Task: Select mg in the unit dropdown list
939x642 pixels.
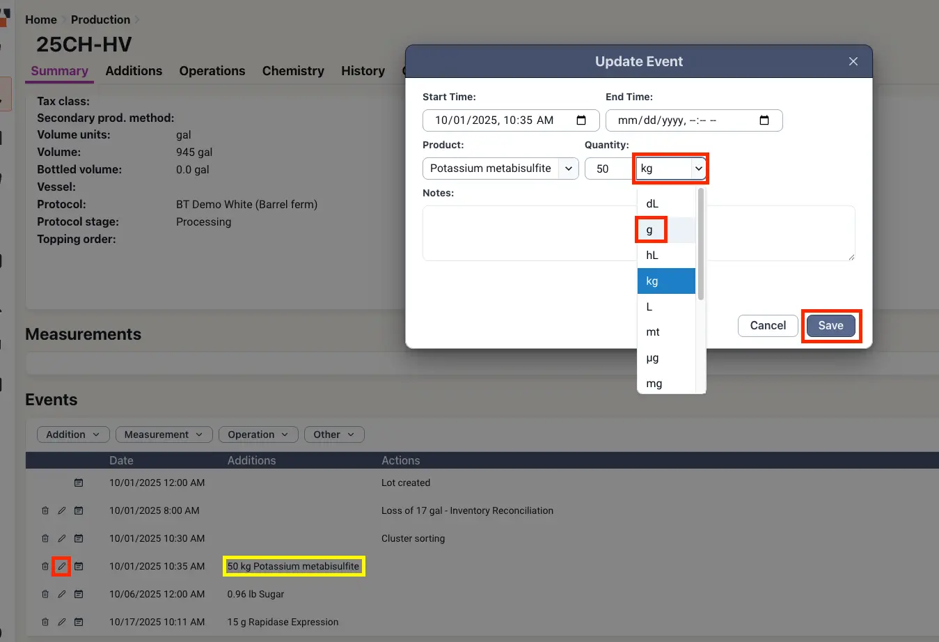Action: tap(654, 384)
